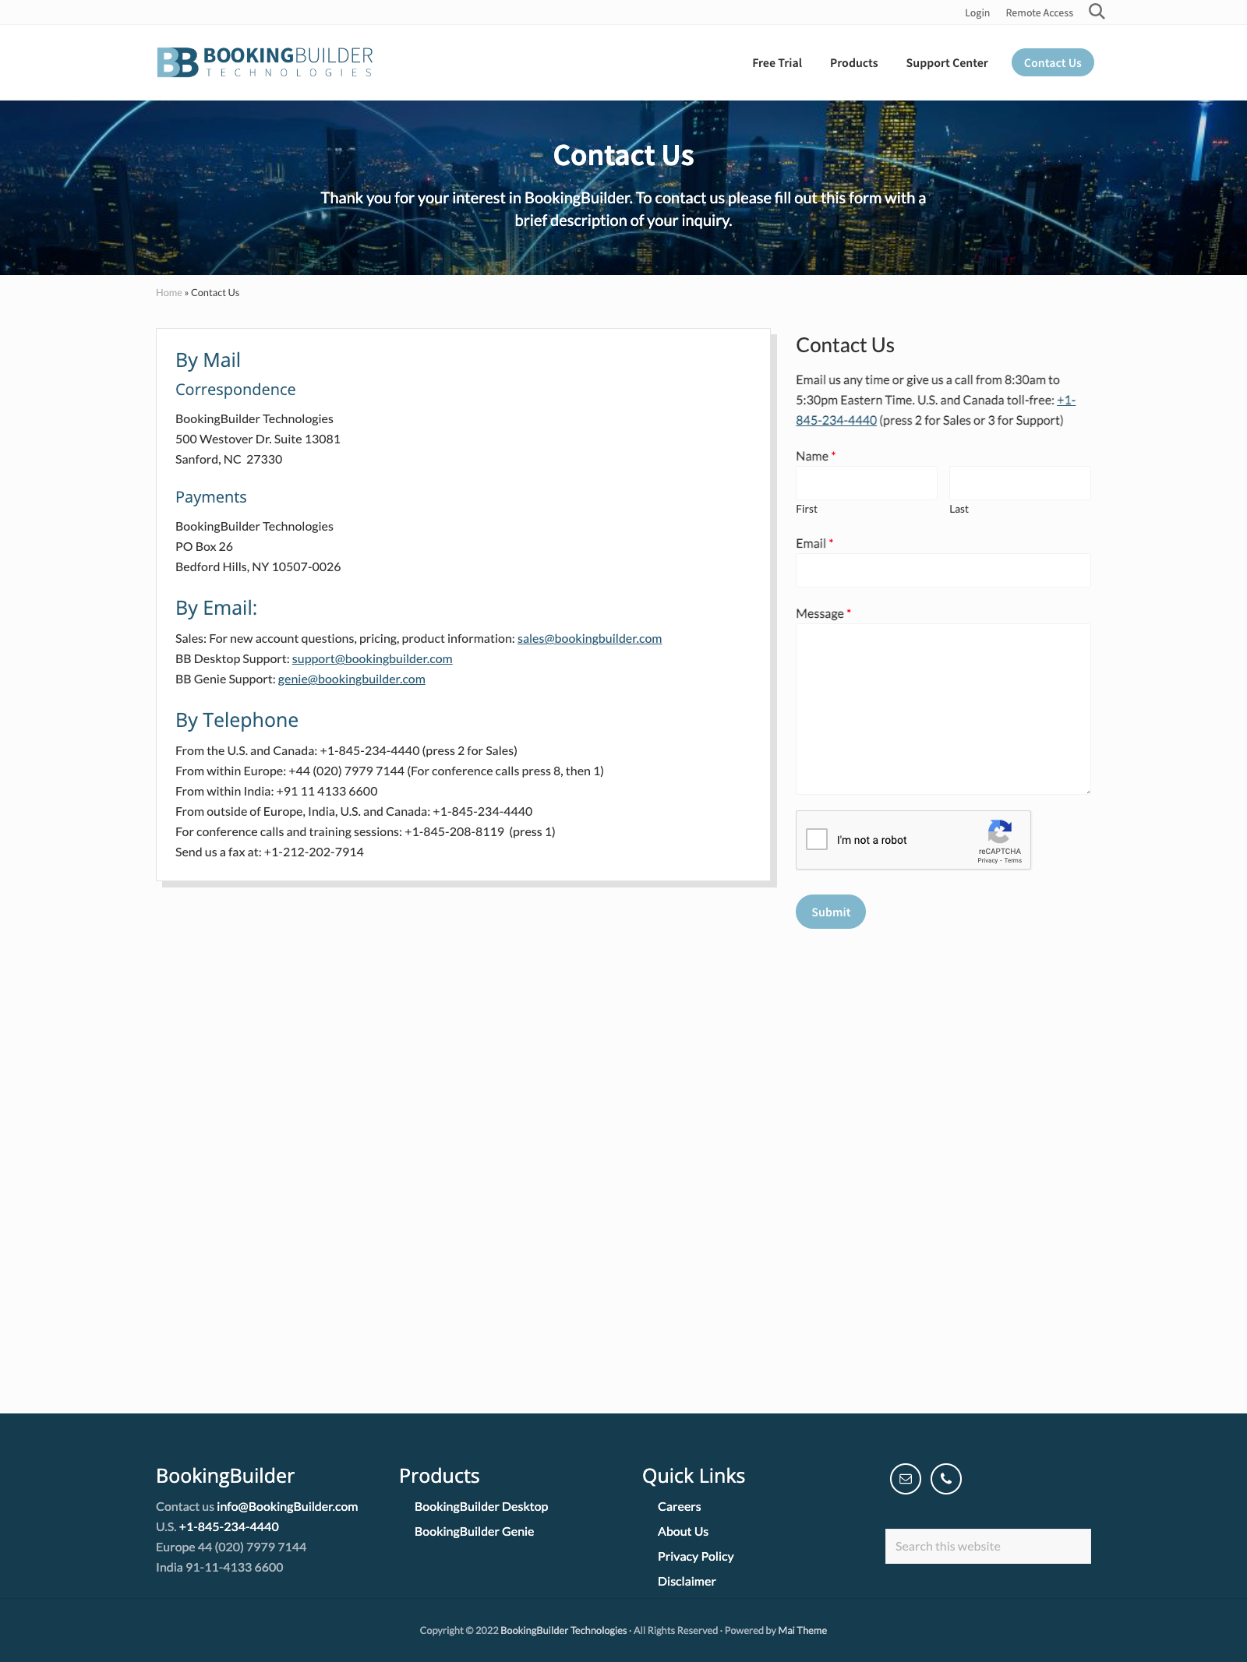The width and height of the screenshot is (1247, 1662).
Task: Click the BookingBuilder Technologies logo
Action: [x=265, y=62]
